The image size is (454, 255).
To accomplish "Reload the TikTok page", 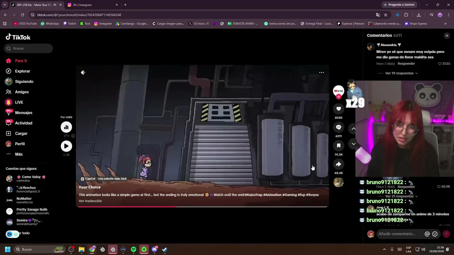I will [22, 15].
